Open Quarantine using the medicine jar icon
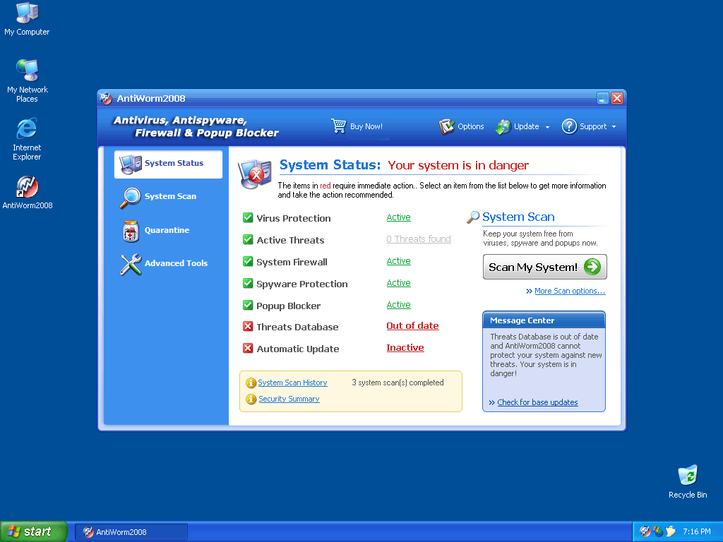The height and width of the screenshot is (542, 723). click(131, 231)
